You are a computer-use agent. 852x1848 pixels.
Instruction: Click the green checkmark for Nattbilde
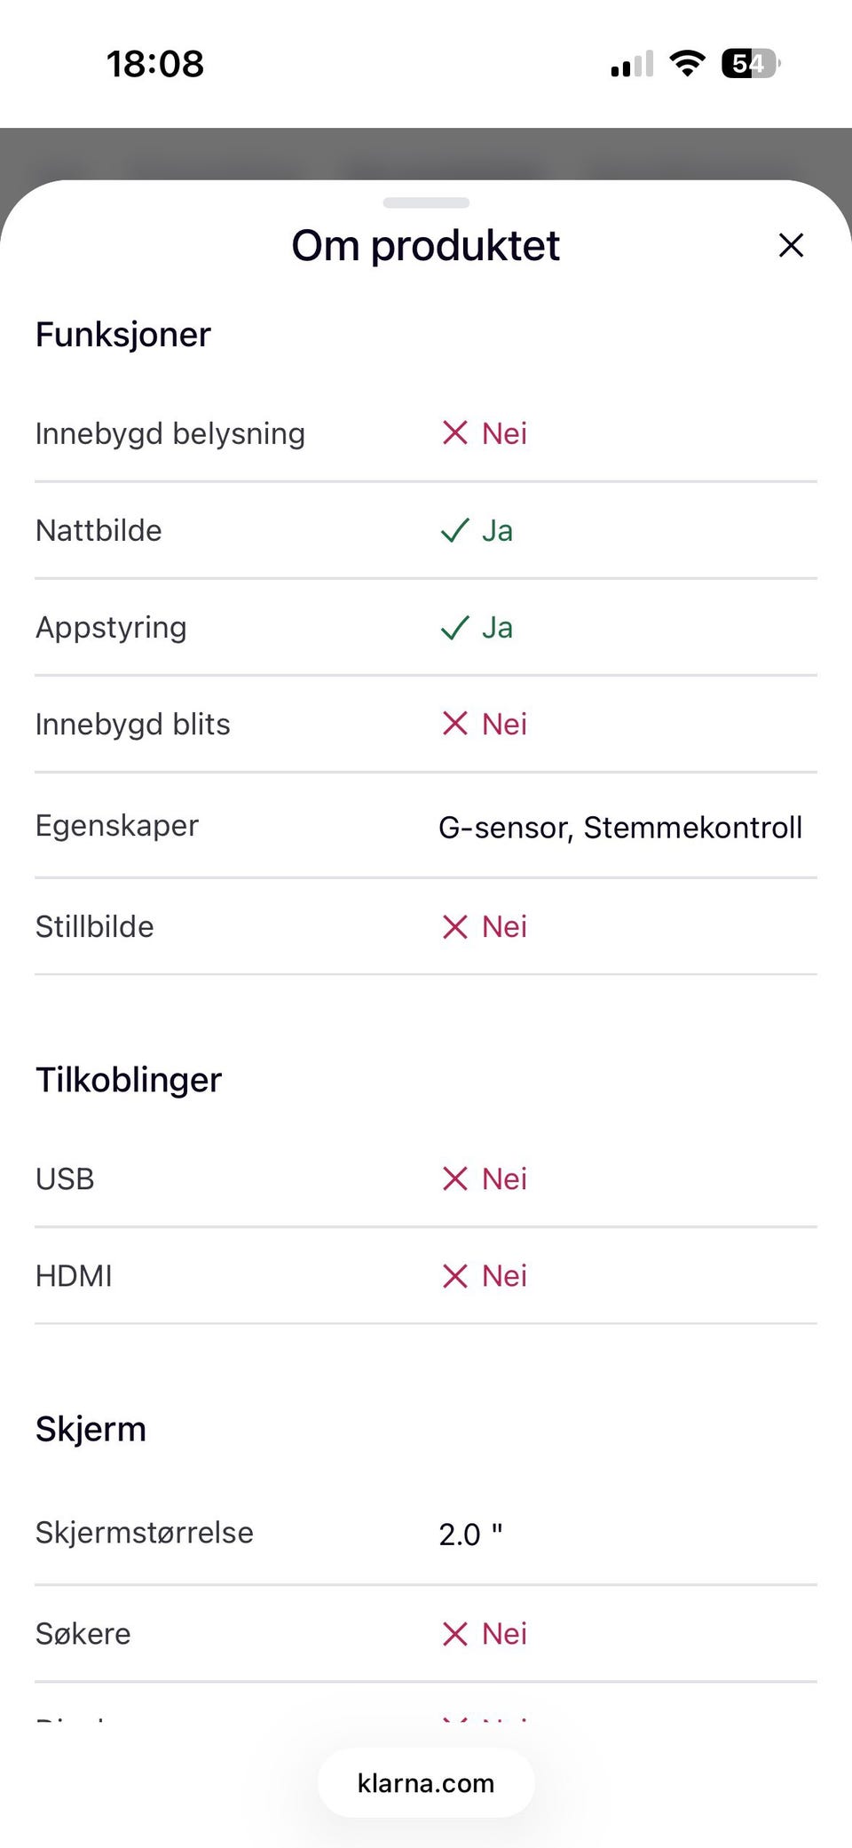(454, 531)
